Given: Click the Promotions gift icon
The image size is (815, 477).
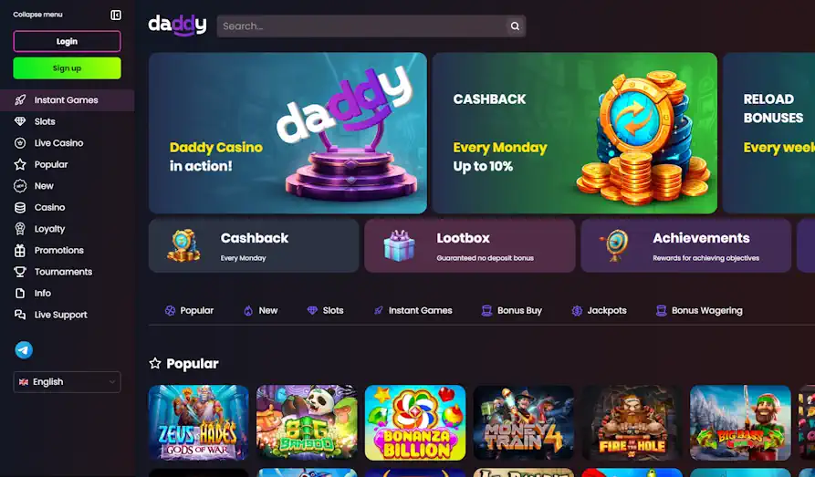Looking at the screenshot, I should (x=20, y=251).
